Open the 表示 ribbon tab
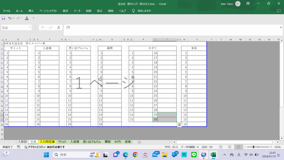The width and height of the screenshot is (284, 160). pyautogui.click(x=100, y=11)
